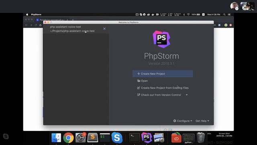
Task: Open the Configure dropdown menu
Action: tap(183, 121)
